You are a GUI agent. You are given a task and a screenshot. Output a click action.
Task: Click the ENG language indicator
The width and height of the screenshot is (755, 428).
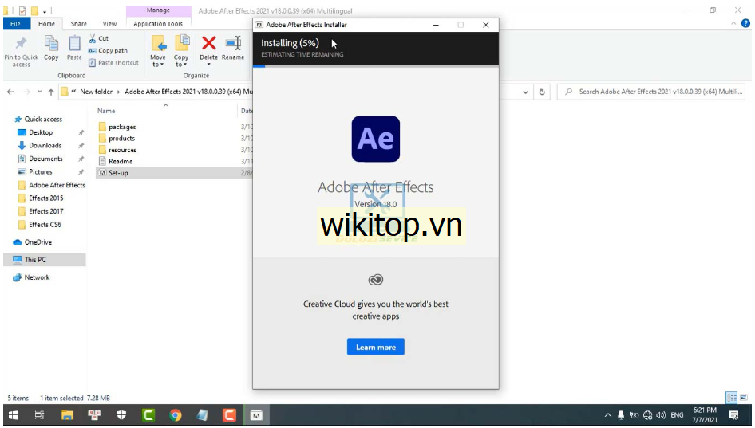point(677,415)
